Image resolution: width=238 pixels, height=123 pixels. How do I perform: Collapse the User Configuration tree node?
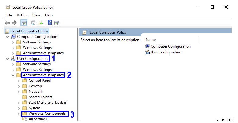[7, 59]
